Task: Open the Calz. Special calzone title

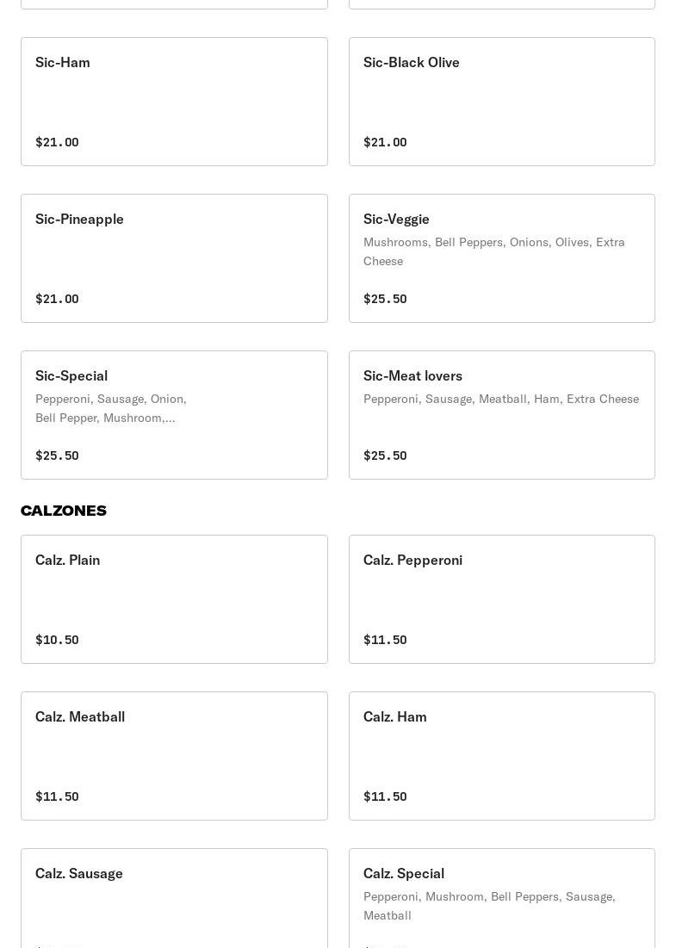Action: (x=404, y=873)
